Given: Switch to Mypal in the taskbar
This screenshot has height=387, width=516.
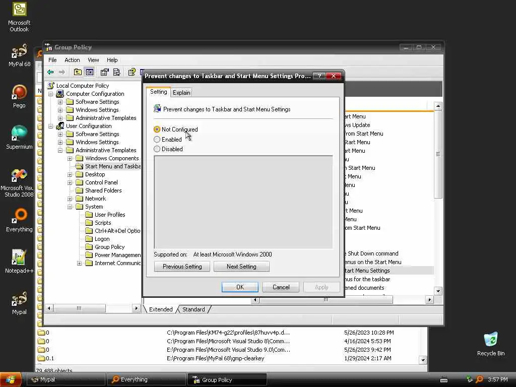Looking at the screenshot, I should (x=66, y=379).
